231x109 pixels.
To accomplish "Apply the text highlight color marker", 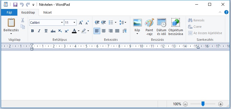I will [84, 31].
